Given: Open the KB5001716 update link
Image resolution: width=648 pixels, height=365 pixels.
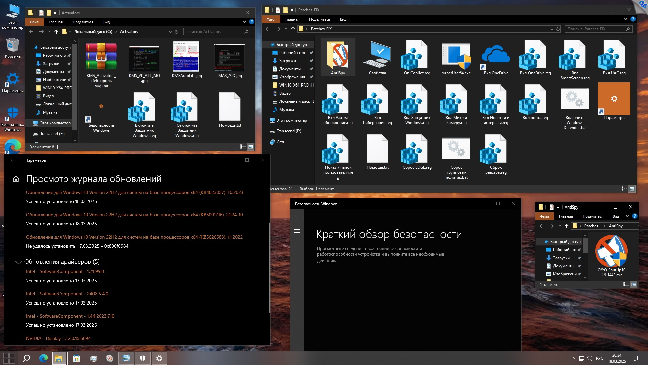Looking at the screenshot, I should [x=134, y=215].
